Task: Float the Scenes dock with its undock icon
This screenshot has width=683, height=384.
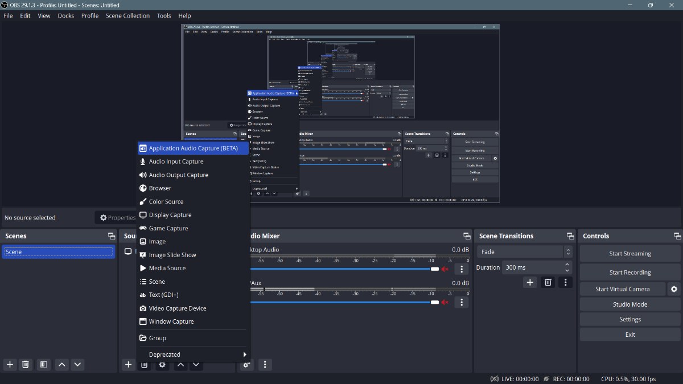Action: click(112, 236)
